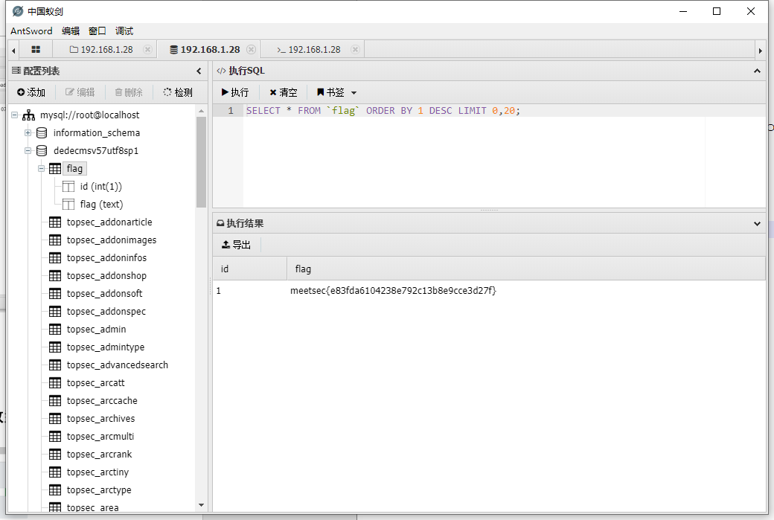Click the topsec_arctiny table icon
This screenshot has height=520, width=774.
(x=55, y=472)
